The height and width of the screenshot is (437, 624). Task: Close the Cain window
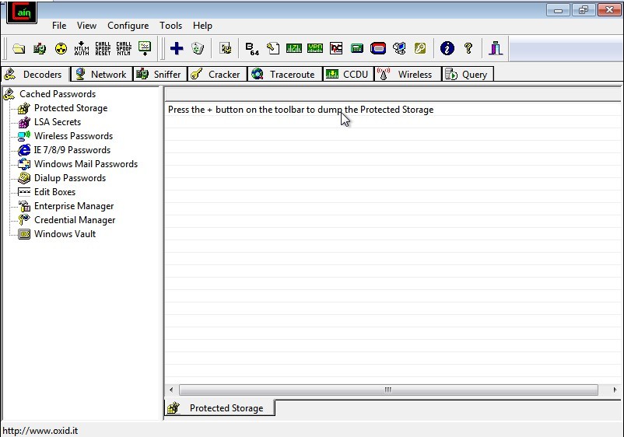(x=609, y=10)
